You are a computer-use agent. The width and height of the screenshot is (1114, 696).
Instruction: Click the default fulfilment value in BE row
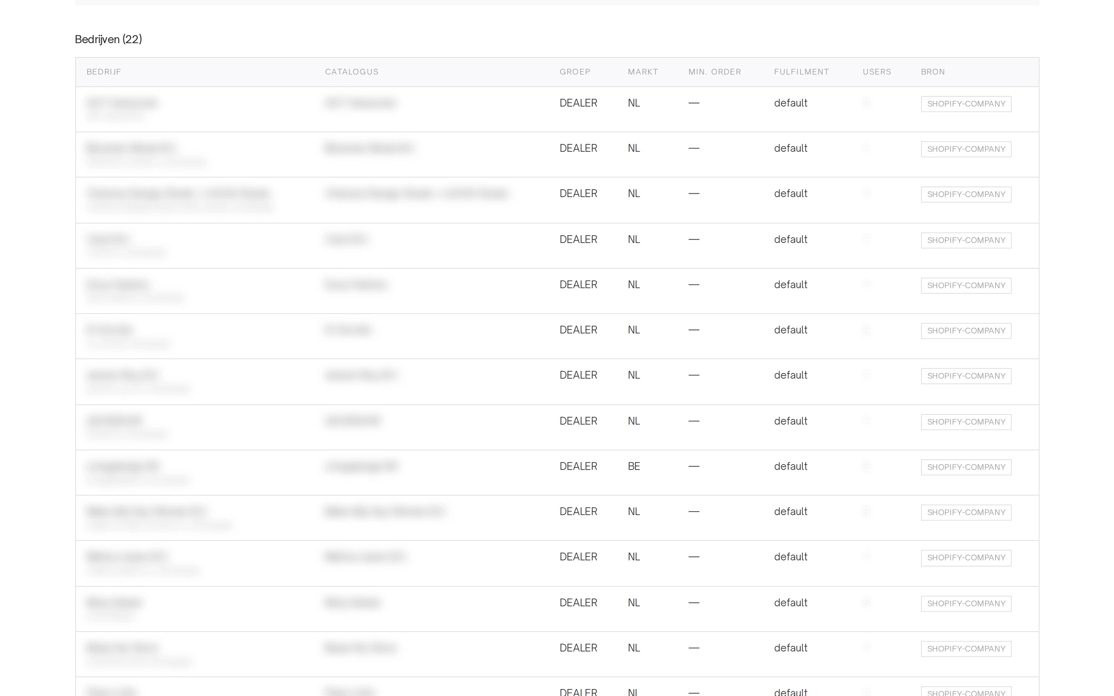790,466
